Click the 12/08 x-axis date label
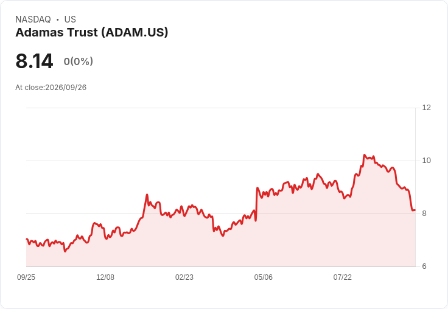 (105, 277)
